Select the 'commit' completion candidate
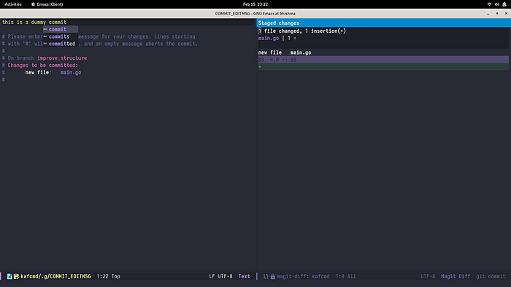 tap(61, 29)
